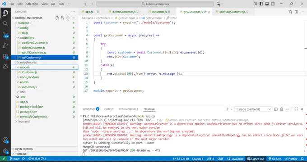Refresh the Explorer file tree
This screenshot has height=162, width=307.
point(68,18)
